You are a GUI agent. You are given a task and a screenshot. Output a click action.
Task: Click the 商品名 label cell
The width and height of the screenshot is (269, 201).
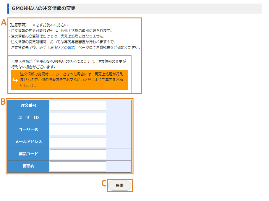pyautogui.click(x=28, y=166)
